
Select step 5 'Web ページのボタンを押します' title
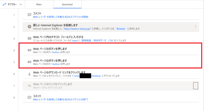click(50, 61)
